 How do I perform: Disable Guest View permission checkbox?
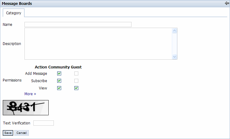76,88
